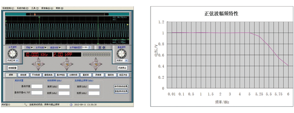Click the pause icon on the toolbar
Screen dimensions: 294x113
click(x=99, y=47)
